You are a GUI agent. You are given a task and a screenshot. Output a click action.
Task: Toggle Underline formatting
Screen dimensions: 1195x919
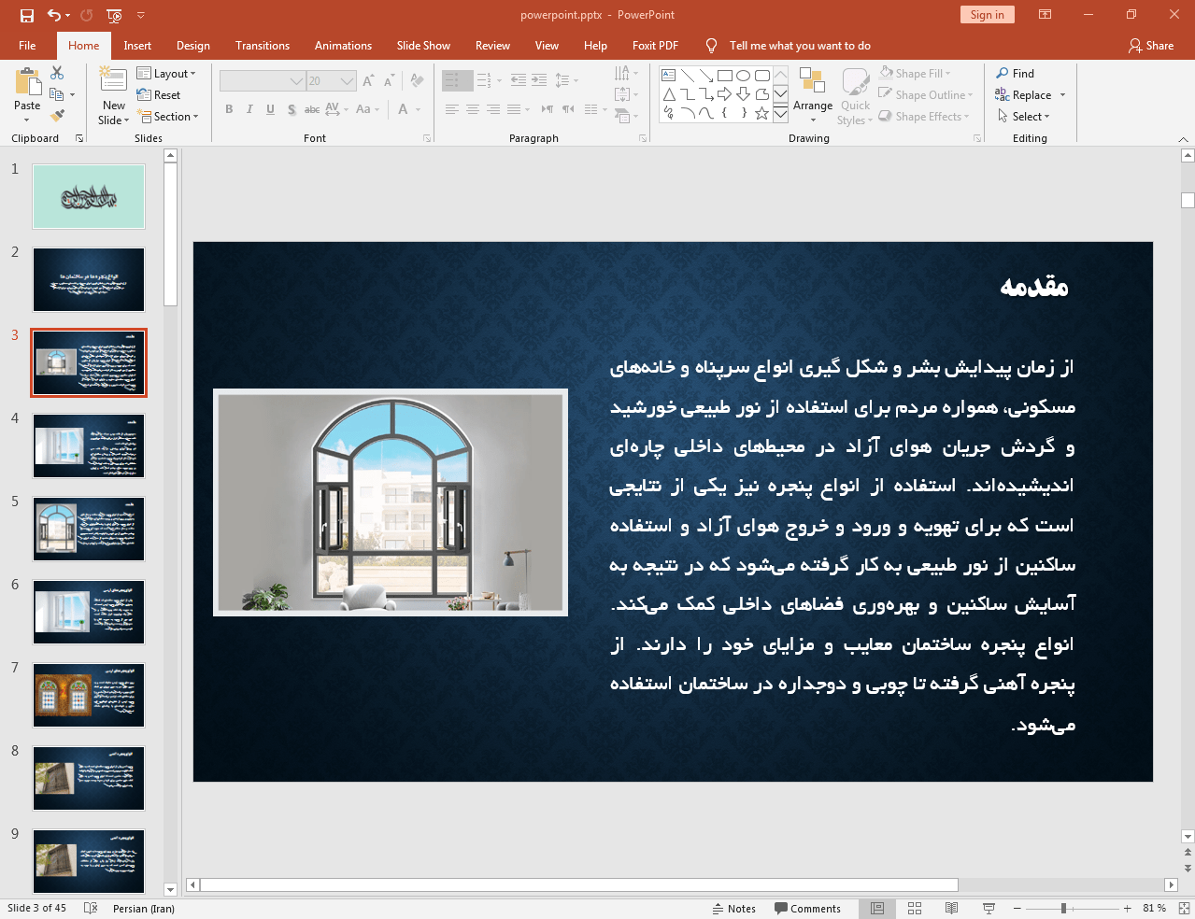270,109
